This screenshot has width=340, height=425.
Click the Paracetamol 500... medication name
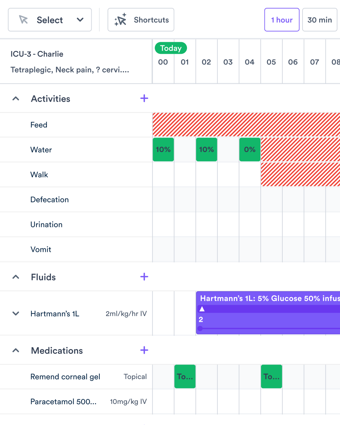[x=63, y=402]
